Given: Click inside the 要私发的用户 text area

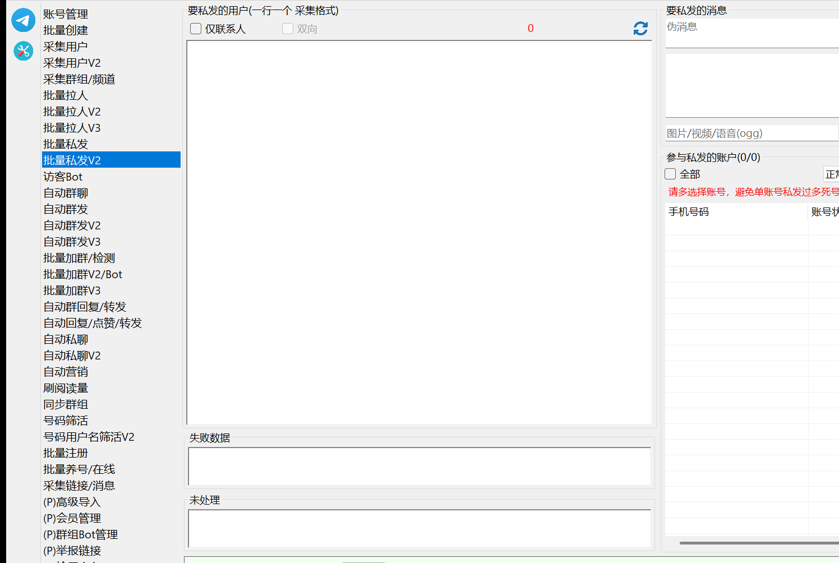Looking at the screenshot, I should pyautogui.click(x=419, y=233).
